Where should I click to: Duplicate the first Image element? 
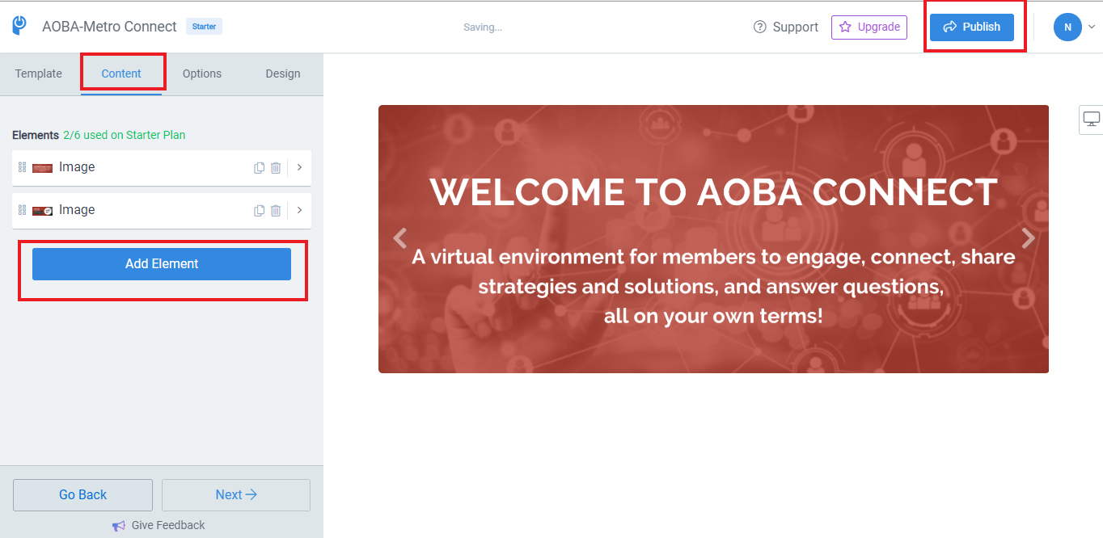click(x=260, y=168)
